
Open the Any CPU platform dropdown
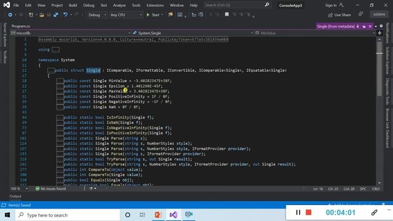click(x=126, y=15)
